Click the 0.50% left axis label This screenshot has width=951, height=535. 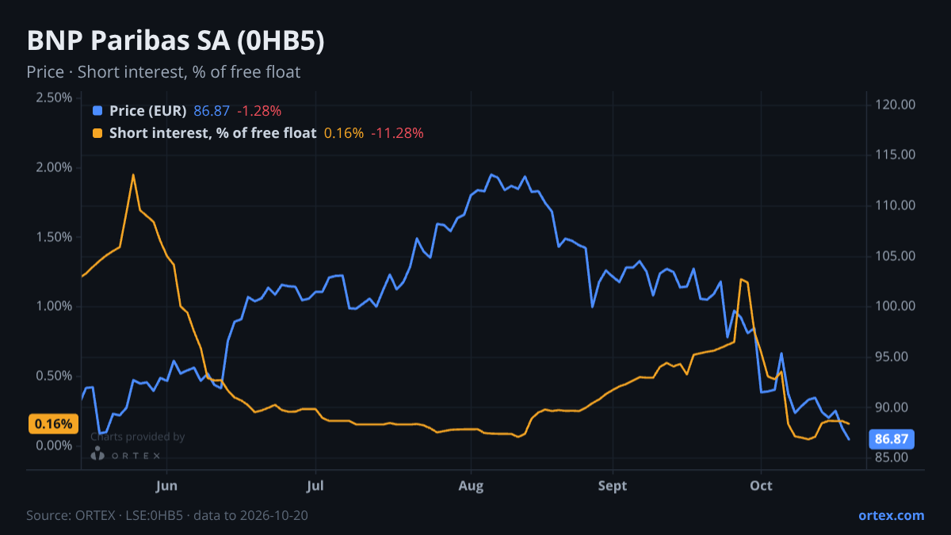pos(54,376)
